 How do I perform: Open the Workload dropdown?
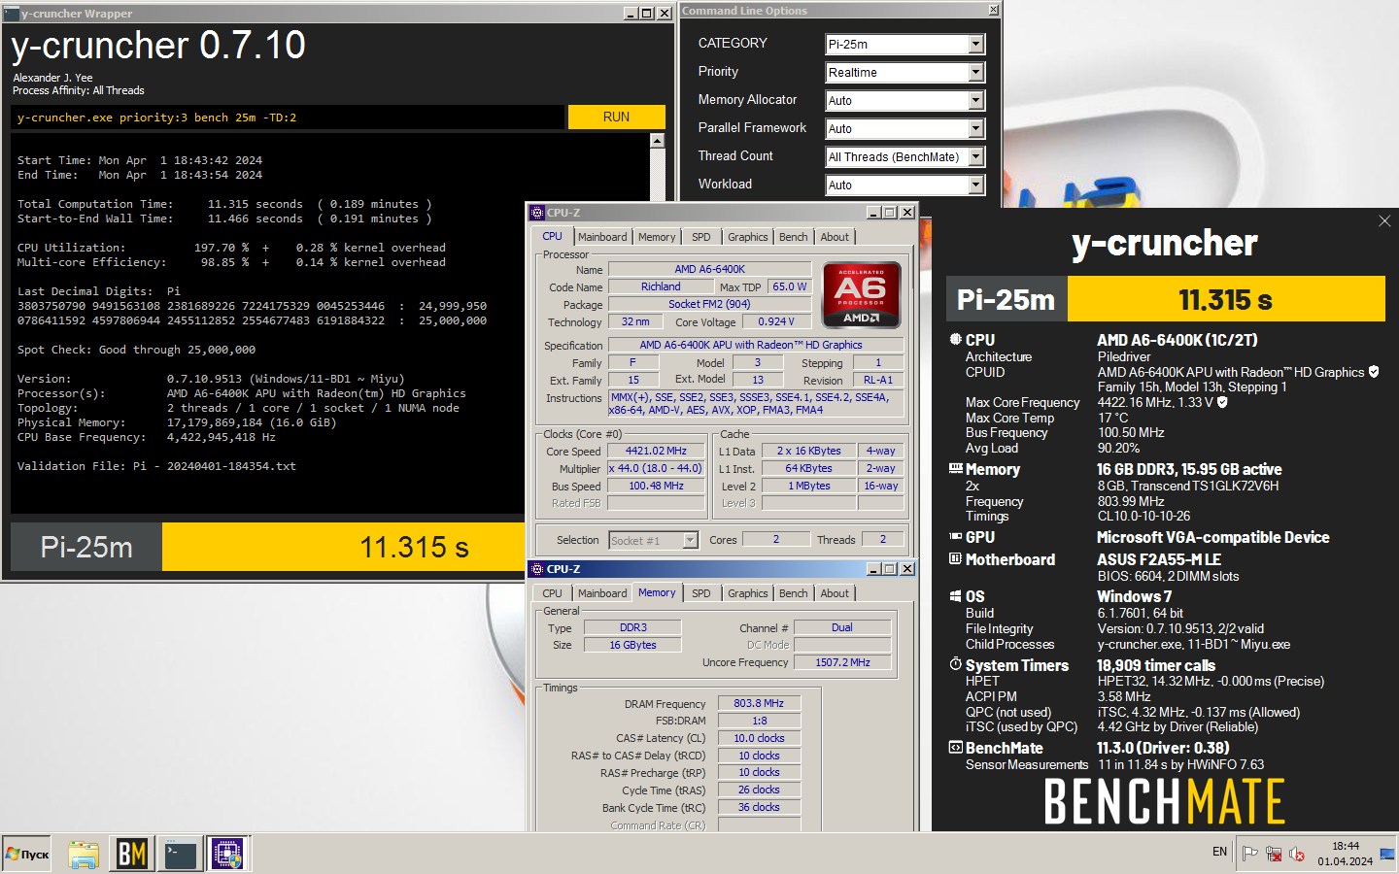point(976,185)
